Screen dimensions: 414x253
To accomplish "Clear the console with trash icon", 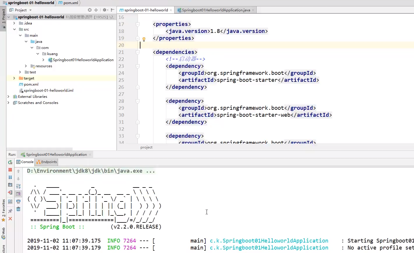I will (18, 209).
